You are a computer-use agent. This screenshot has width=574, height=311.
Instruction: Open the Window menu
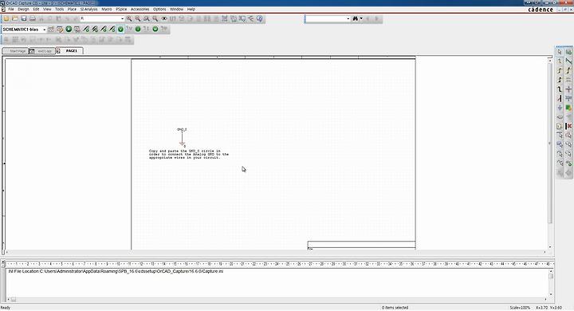pyautogui.click(x=176, y=9)
